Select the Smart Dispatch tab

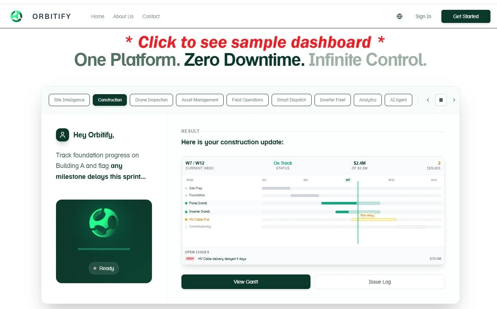292,100
